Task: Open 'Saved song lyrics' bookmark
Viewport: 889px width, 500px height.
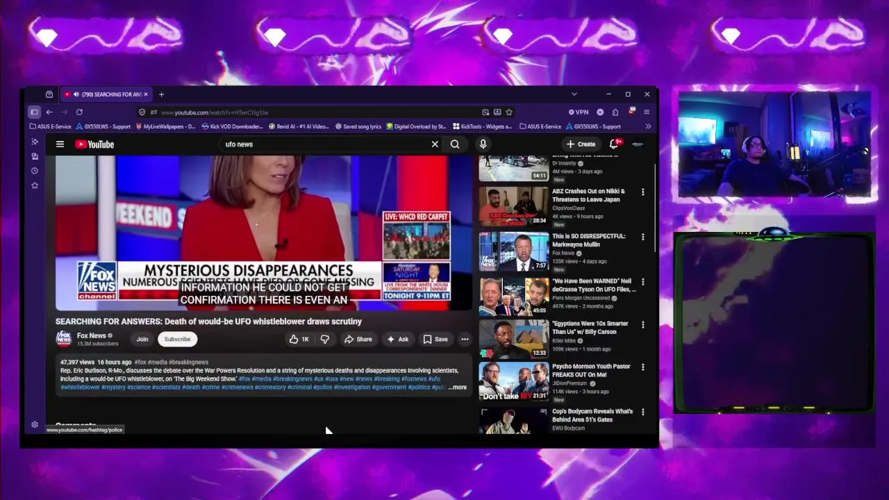Action: [358, 126]
